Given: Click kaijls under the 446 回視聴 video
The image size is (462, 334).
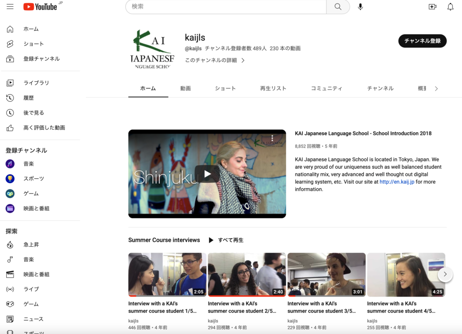Looking at the screenshot, I should [x=133, y=321].
